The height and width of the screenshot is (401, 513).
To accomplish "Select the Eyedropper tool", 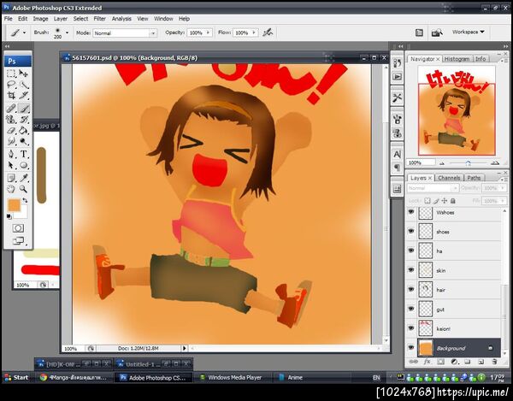I will point(24,178).
